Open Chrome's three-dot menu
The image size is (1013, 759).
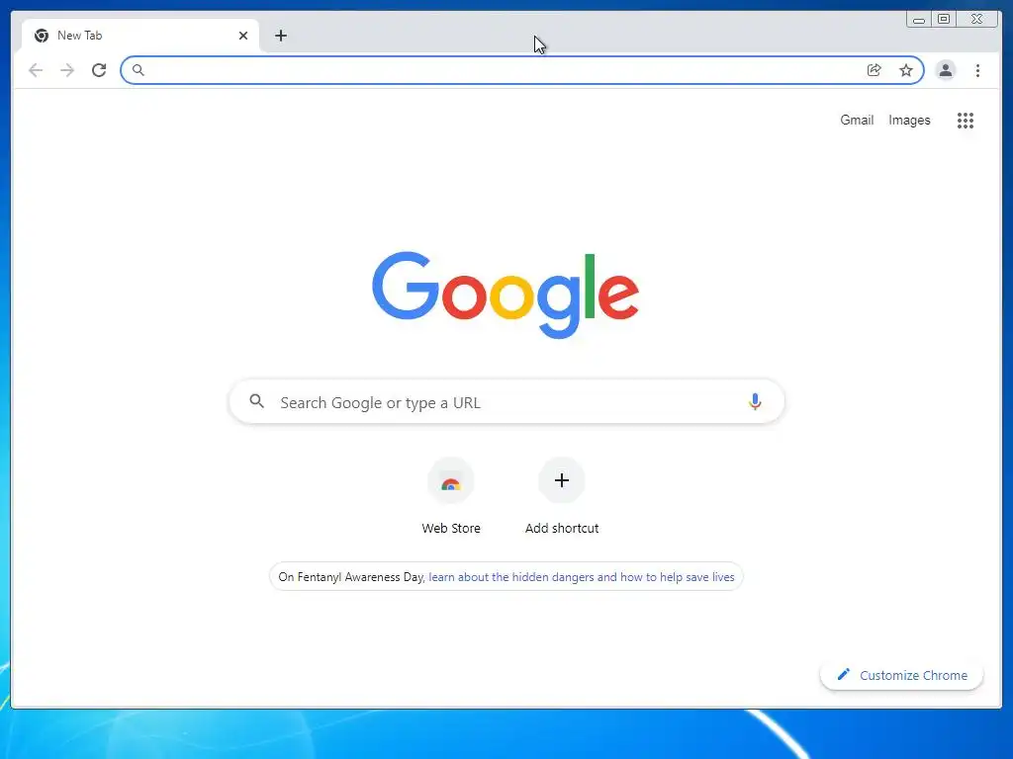(977, 70)
